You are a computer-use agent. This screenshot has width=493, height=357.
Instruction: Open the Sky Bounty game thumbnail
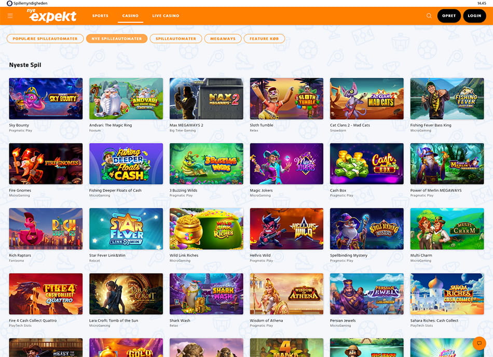click(46, 98)
